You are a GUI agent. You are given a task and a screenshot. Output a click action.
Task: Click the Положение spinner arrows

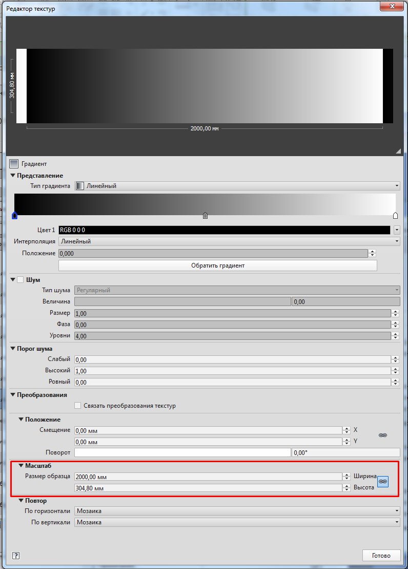click(x=372, y=253)
